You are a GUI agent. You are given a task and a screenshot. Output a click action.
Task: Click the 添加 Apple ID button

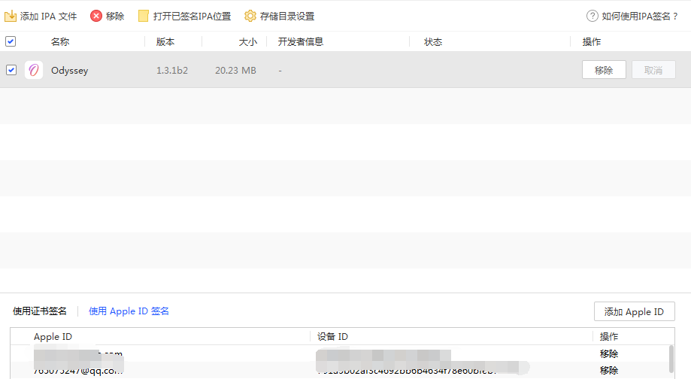pyautogui.click(x=634, y=311)
